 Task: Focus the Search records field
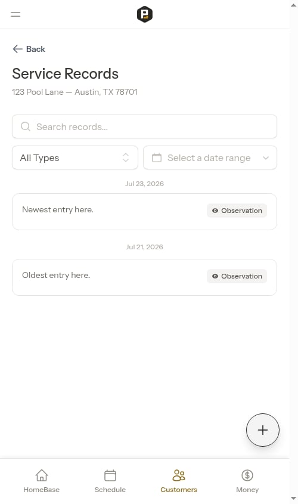[x=144, y=126]
